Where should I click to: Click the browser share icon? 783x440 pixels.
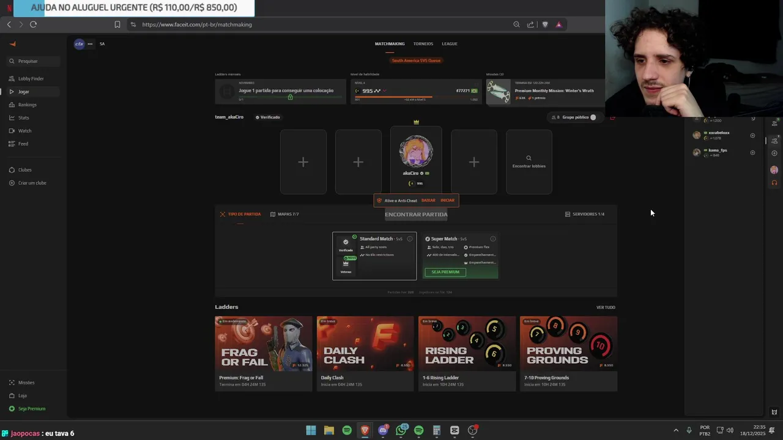click(530, 24)
